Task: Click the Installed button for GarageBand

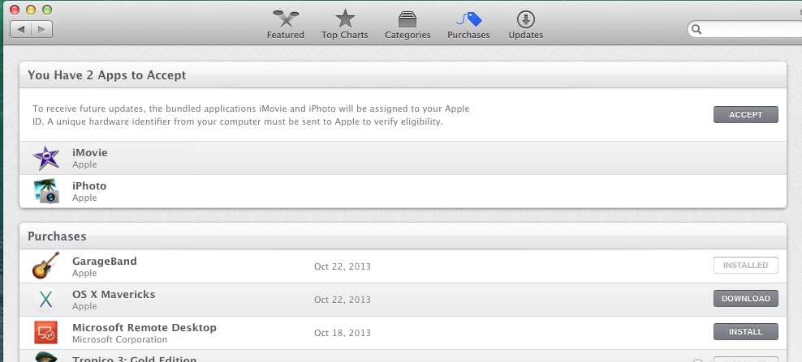Action: [746, 266]
